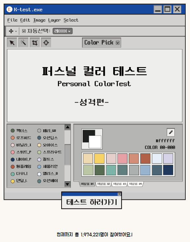The image size is (190, 242).
Task: Choose the 세룰리안 color option
Action: [x=47, y=166]
